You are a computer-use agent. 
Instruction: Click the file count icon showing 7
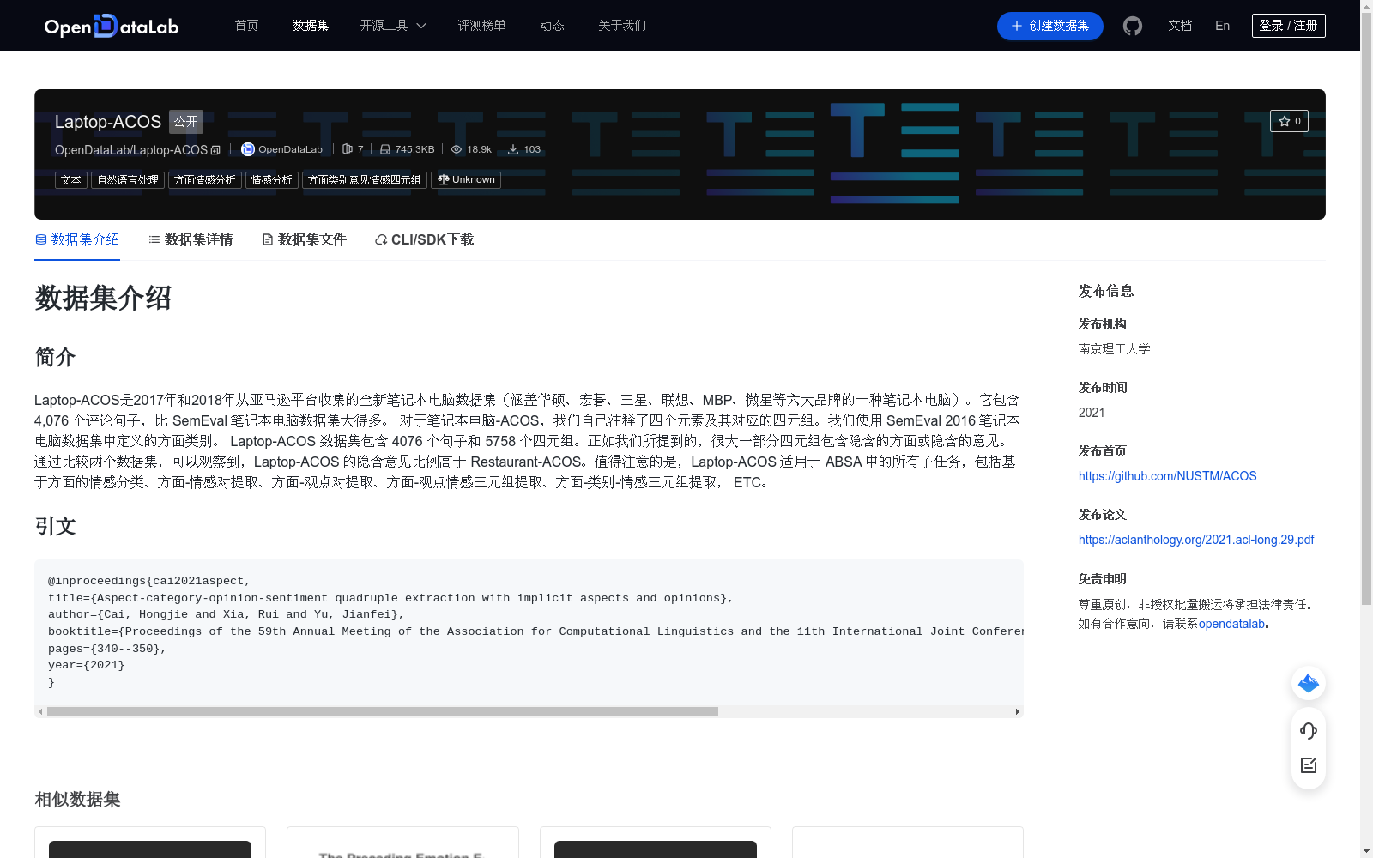coord(348,149)
